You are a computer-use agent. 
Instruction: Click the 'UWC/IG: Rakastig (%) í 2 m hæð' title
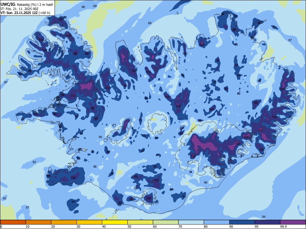[27, 5]
